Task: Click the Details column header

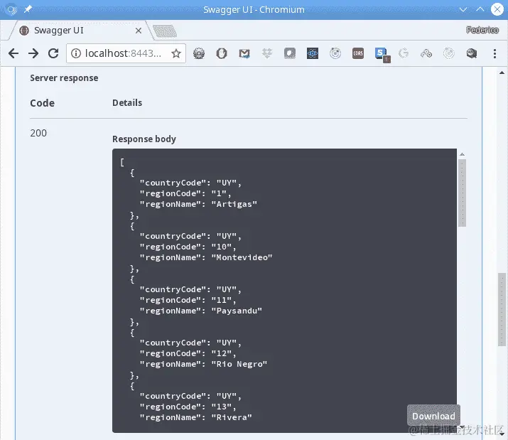Action: point(127,103)
